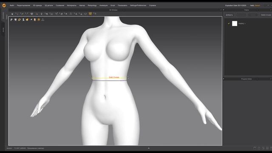Collapse the Fabric panel using its left arrow
The height and width of the screenshot is (153, 272).
pos(224,10)
